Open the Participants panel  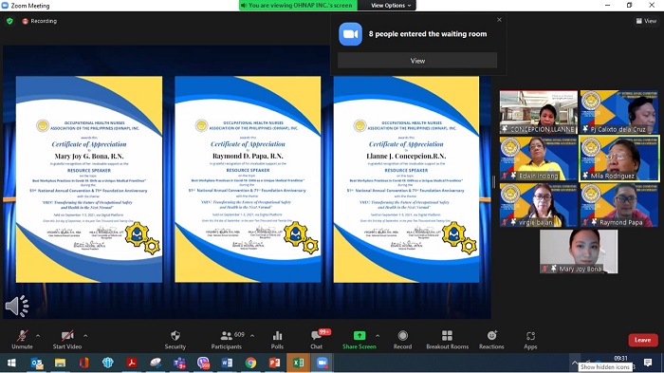click(x=227, y=340)
